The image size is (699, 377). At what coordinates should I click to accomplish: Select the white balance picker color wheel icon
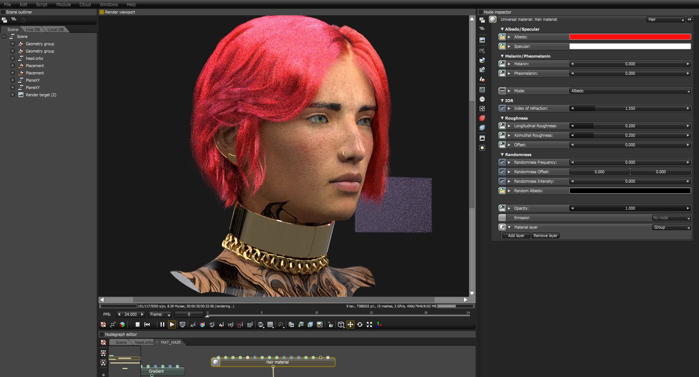203,324
